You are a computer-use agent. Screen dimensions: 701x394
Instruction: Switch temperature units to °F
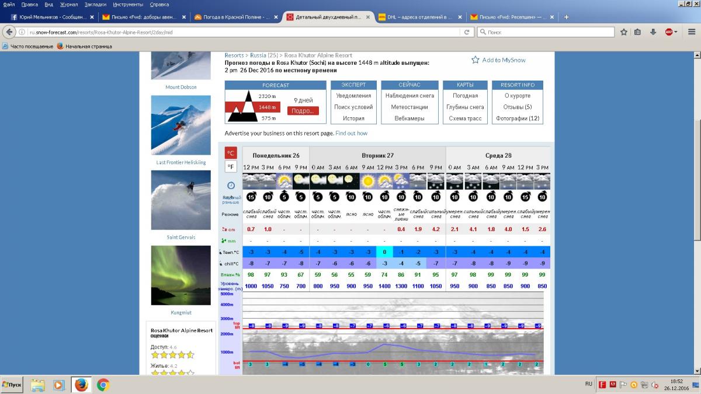point(231,166)
